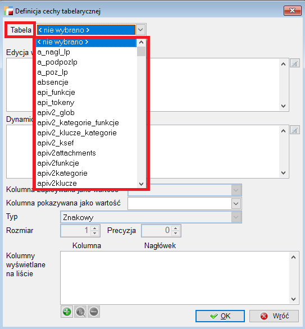Expand the Typ Znakowy dropdown
The width and height of the screenshot is (305, 329).
[236, 217]
